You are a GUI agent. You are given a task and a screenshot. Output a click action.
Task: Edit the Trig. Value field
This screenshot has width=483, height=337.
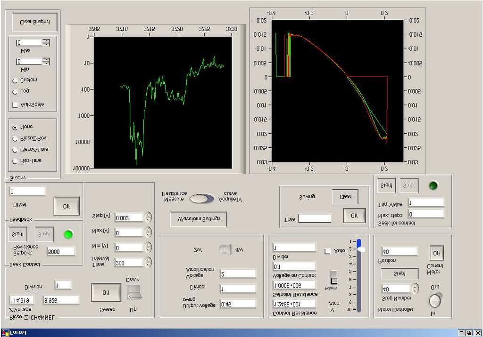point(426,203)
